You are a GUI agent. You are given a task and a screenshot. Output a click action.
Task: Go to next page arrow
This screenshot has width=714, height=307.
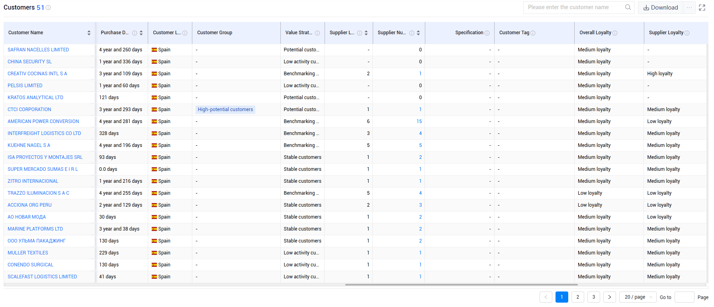coord(610,297)
